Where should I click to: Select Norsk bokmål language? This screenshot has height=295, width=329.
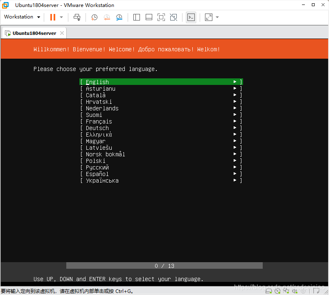pos(161,154)
